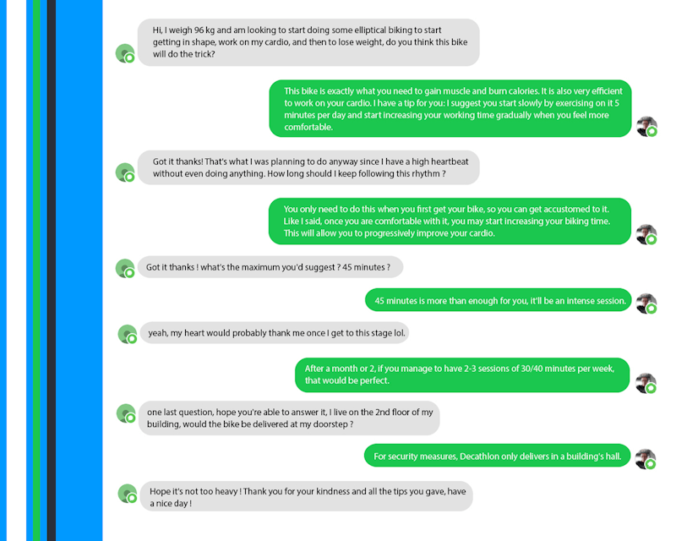Click customer avatar beside the '96 kg' message
Viewport: 676px width, 541px height.
point(125,53)
